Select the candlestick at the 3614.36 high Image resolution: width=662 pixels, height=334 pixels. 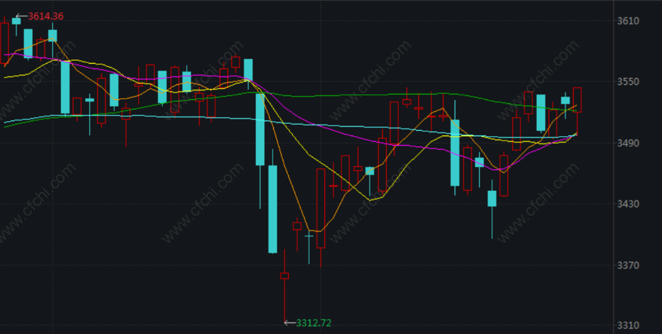(x=16, y=25)
